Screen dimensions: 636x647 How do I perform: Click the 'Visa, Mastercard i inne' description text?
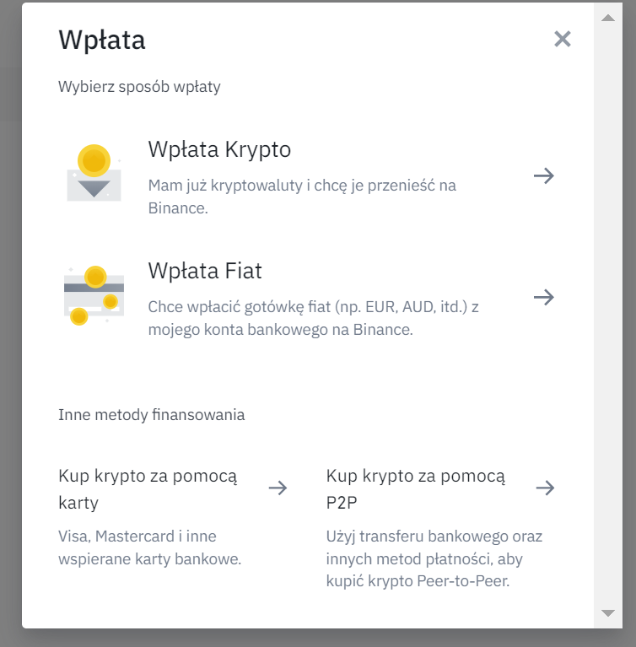tap(149, 547)
